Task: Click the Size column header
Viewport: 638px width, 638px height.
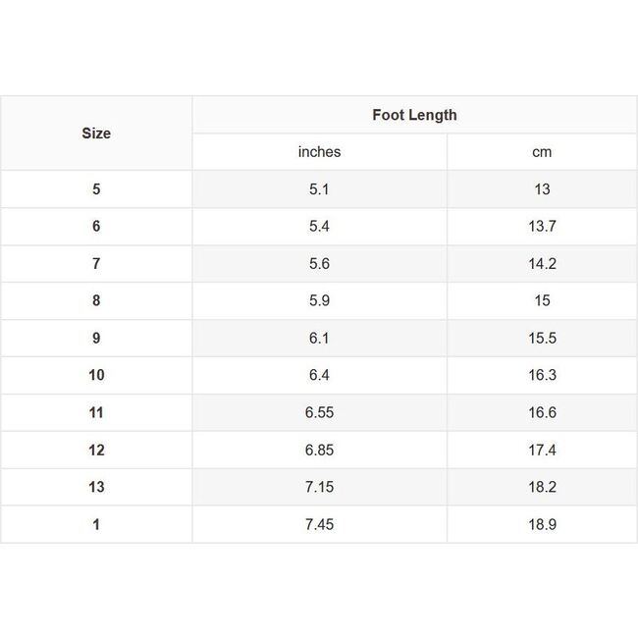Action: pyautogui.click(x=96, y=133)
